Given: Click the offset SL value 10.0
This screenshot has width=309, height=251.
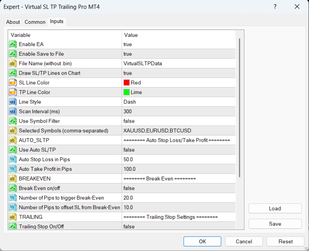Looking at the screenshot, I should click(128, 207).
